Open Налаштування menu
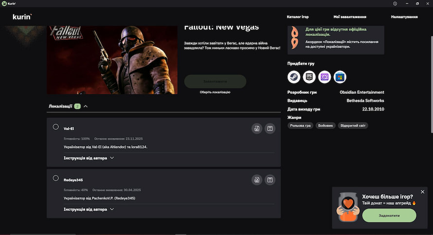Viewport: 433px width, 235px height. [x=404, y=17]
